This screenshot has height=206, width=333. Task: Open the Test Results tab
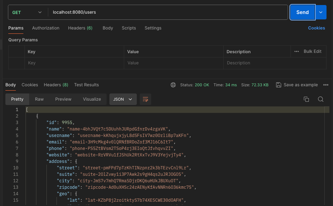tap(86, 85)
